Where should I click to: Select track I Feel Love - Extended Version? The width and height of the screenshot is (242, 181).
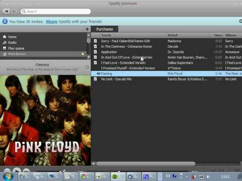124,63
